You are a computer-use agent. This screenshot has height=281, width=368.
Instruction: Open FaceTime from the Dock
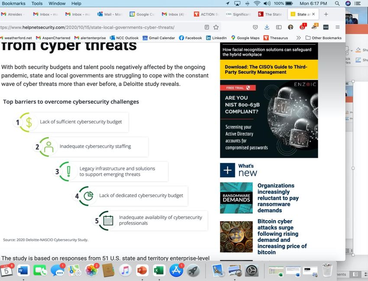pyautogui.click(x=40, y=270)
